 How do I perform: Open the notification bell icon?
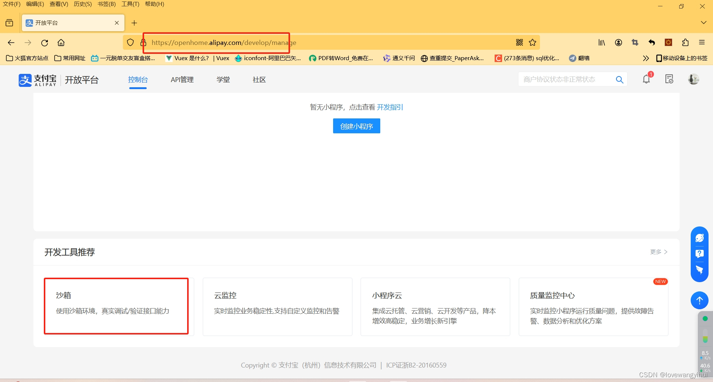(x=647, y=79)
